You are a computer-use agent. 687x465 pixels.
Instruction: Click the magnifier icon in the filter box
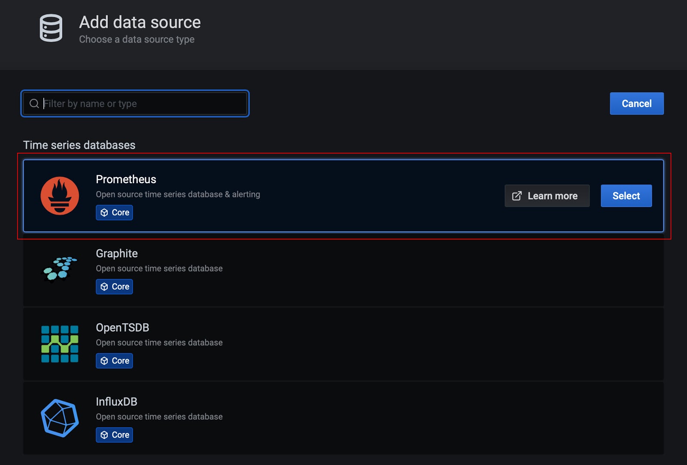point(34,103)
